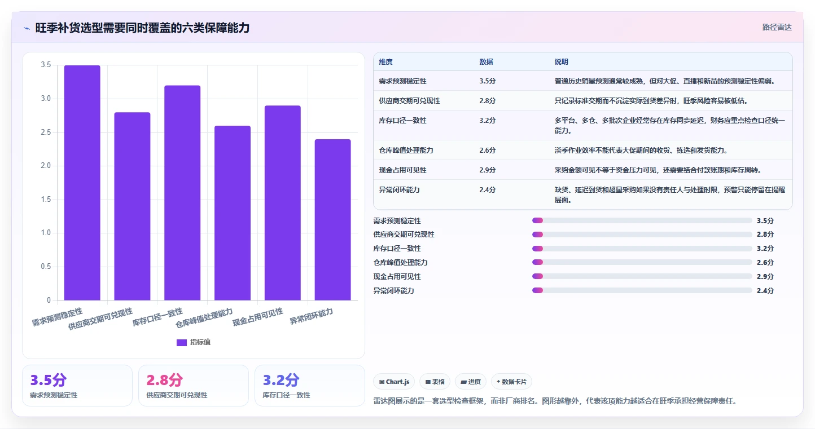This screenshot has height=429, width=815.
Task: Click the header icon beside the title
Action: tap(27, 28)
